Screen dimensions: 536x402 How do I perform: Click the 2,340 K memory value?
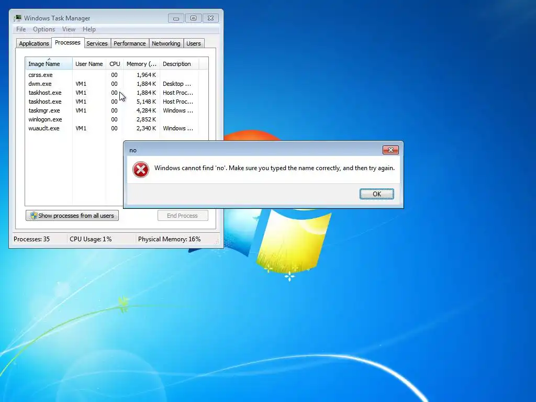click(x=146, y=128)
